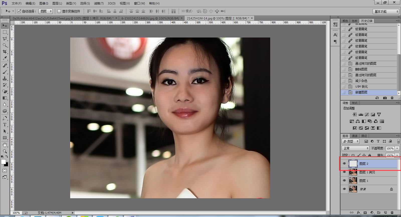Image resolution: width=401 pixels, height=217 pixels.
Task: Add Brightness/Contrast adjustment icon
Action: 355,114
